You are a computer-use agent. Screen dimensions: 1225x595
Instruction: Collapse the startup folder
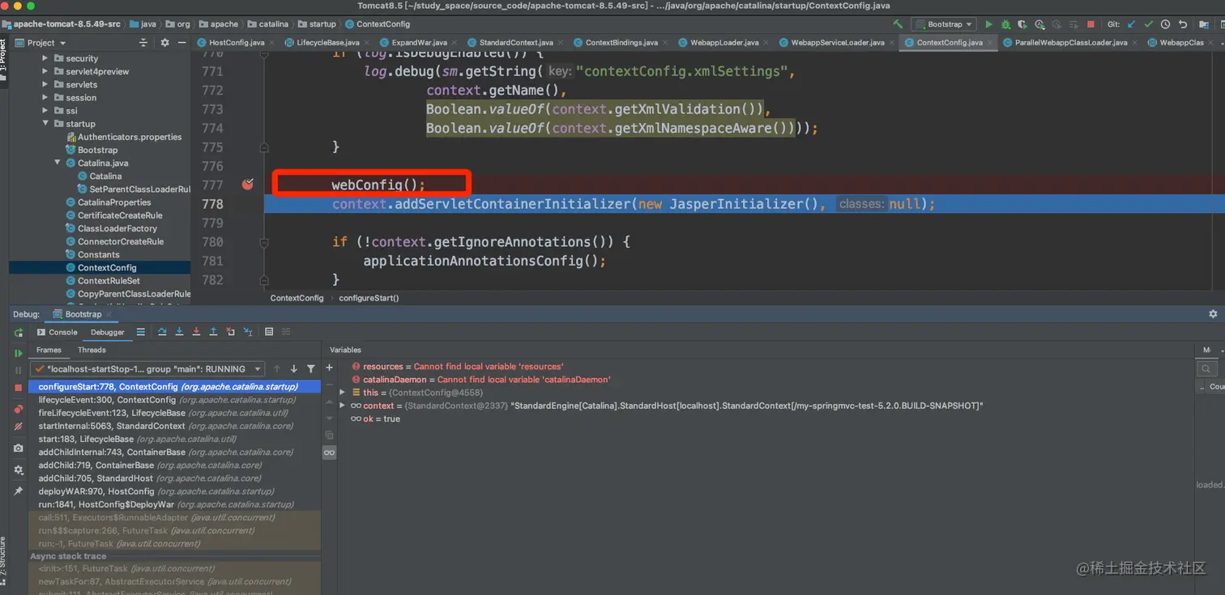tap(45, 124)
